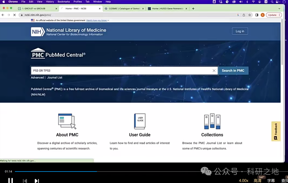The height and width of the screenshot is (183, 288).
Task: Open the orange profile avatar
Action: pos(262,15)
